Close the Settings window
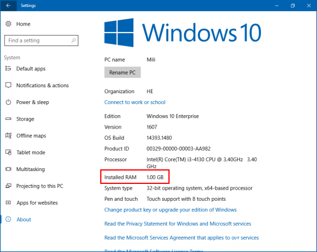This screenshot has height=252, width=317. pyautogui.click(x=309, y=6)
